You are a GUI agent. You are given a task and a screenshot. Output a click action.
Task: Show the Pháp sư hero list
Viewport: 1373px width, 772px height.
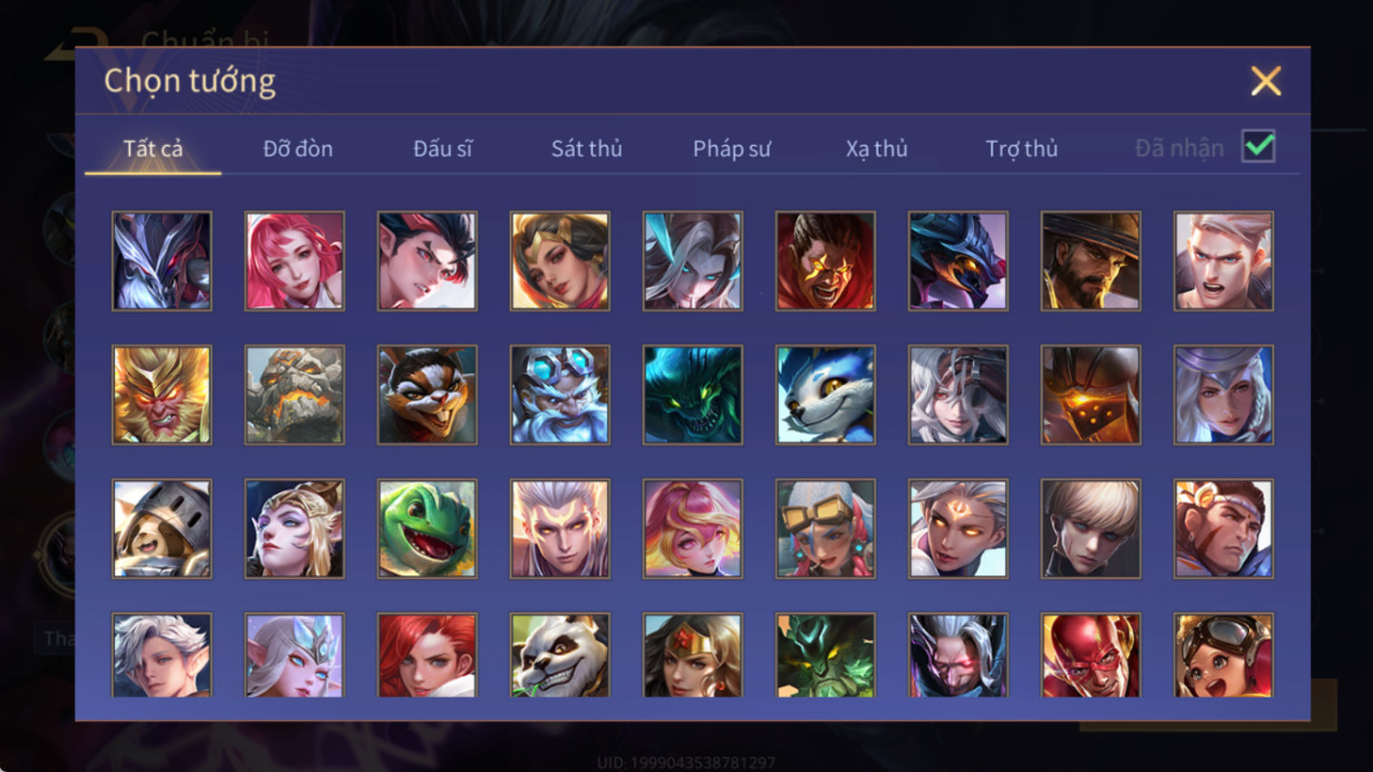(732, 149)
